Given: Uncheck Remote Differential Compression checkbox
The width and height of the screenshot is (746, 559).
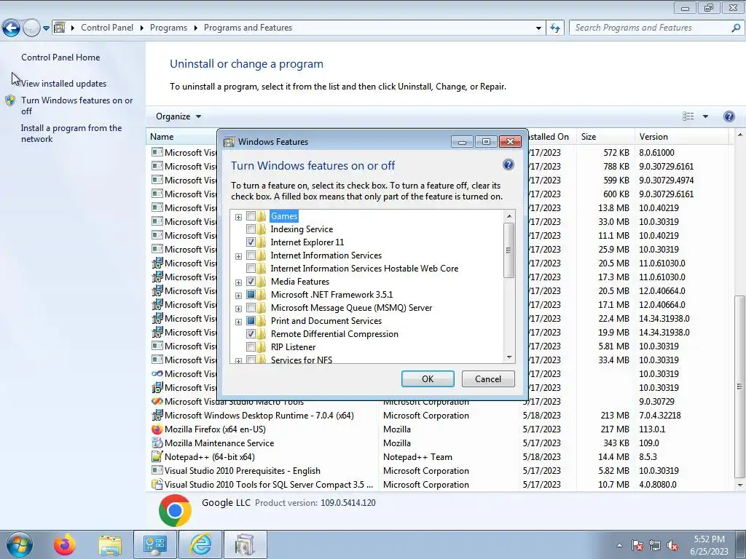Looking at the screenshot, I should tap(251, 333).
